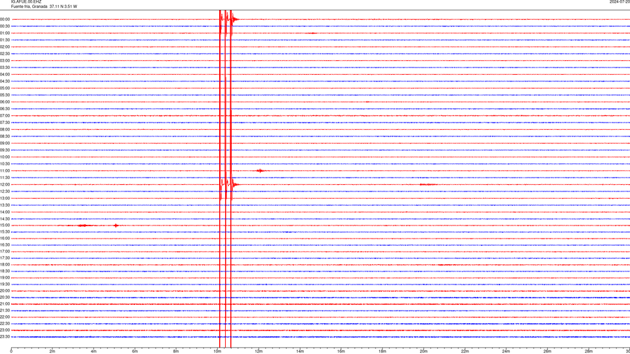Select the 06:00 time label
The image size is (630, 354).
coord(5,102)
